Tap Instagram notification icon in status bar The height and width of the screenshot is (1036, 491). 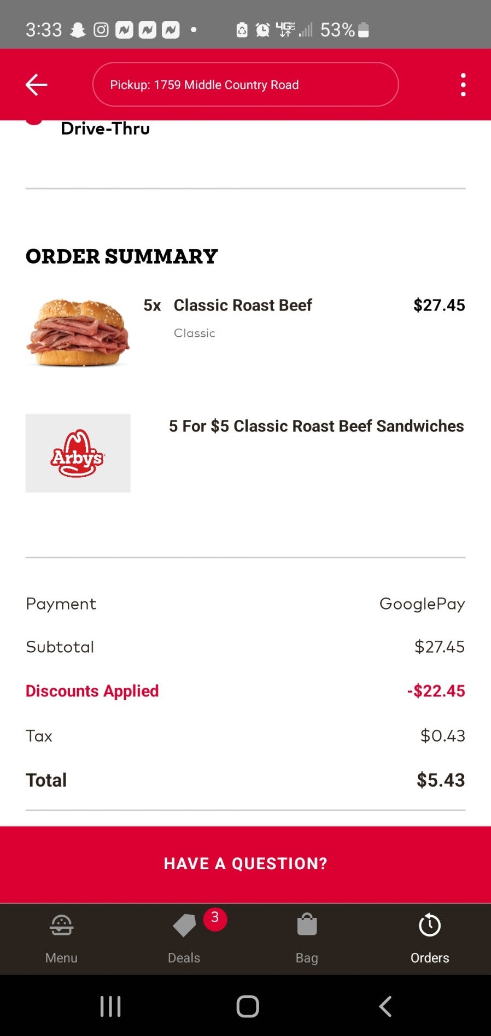tap(101, 30)
